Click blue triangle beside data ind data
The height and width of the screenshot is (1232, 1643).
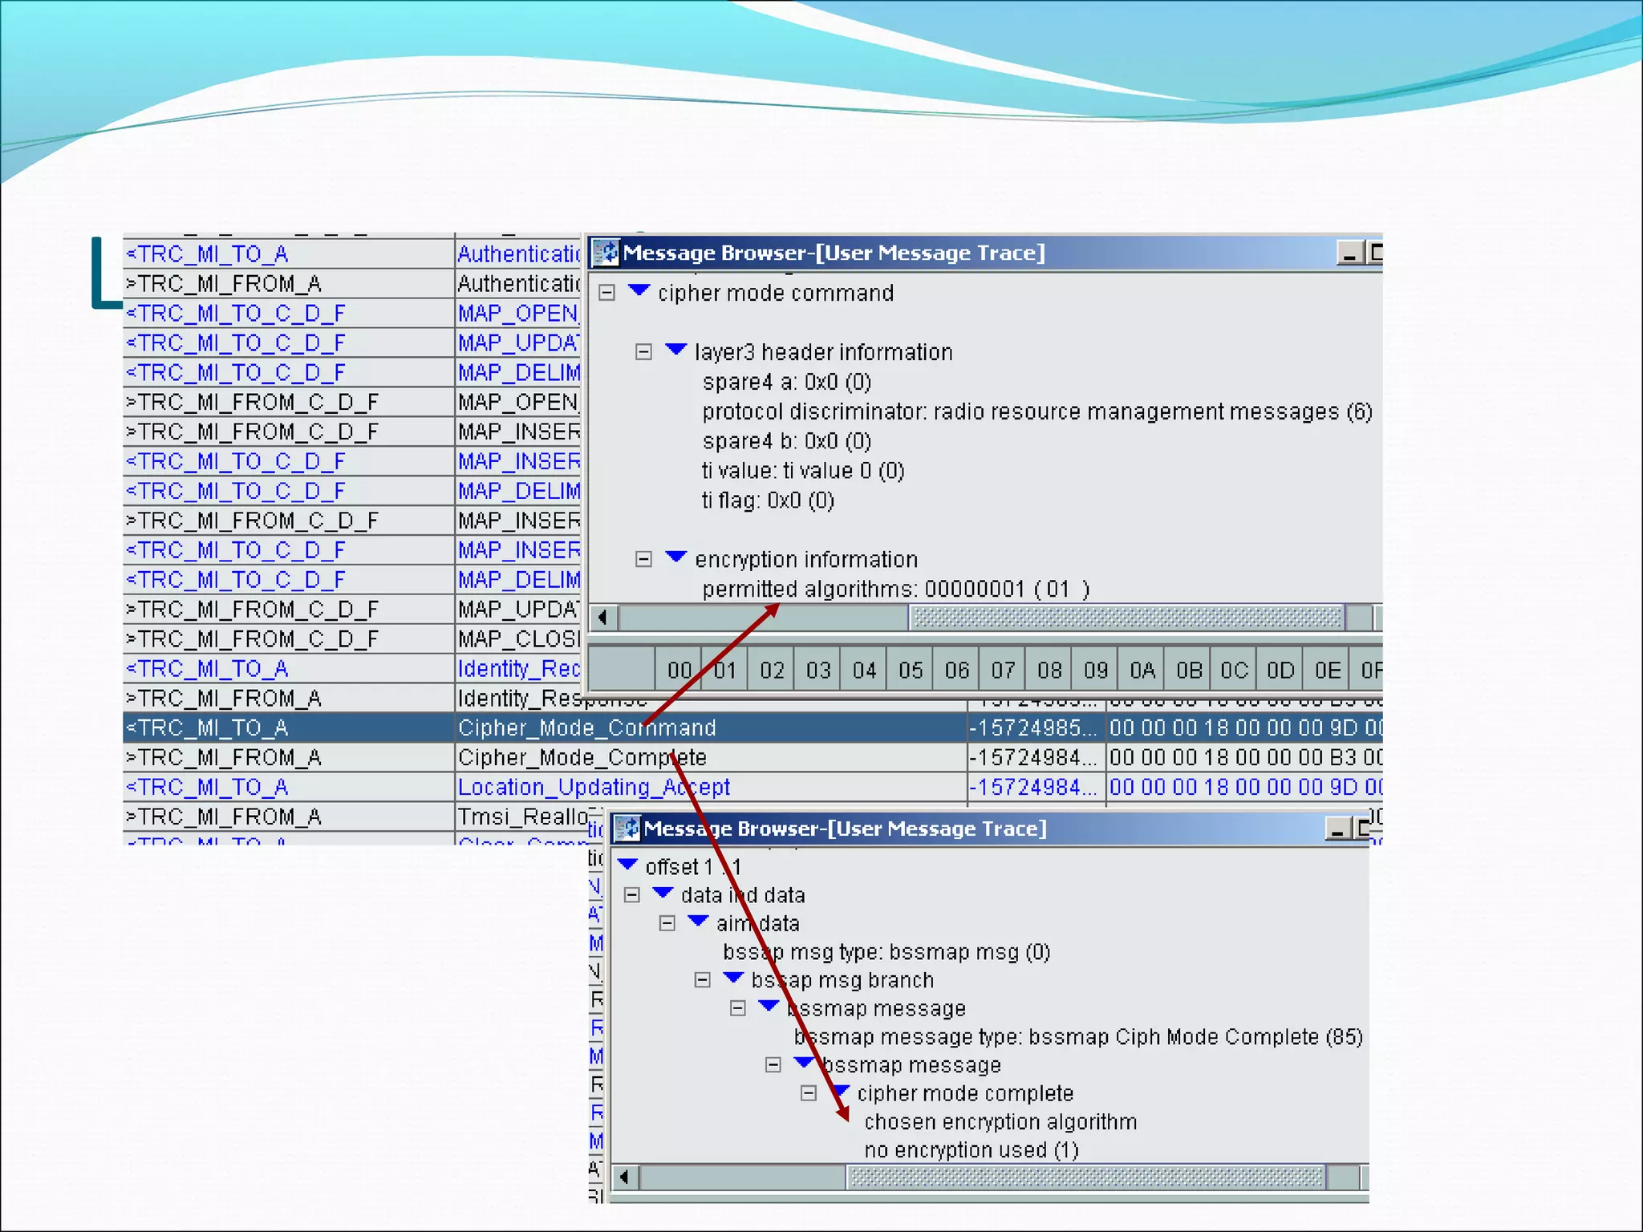coord(663,893)
